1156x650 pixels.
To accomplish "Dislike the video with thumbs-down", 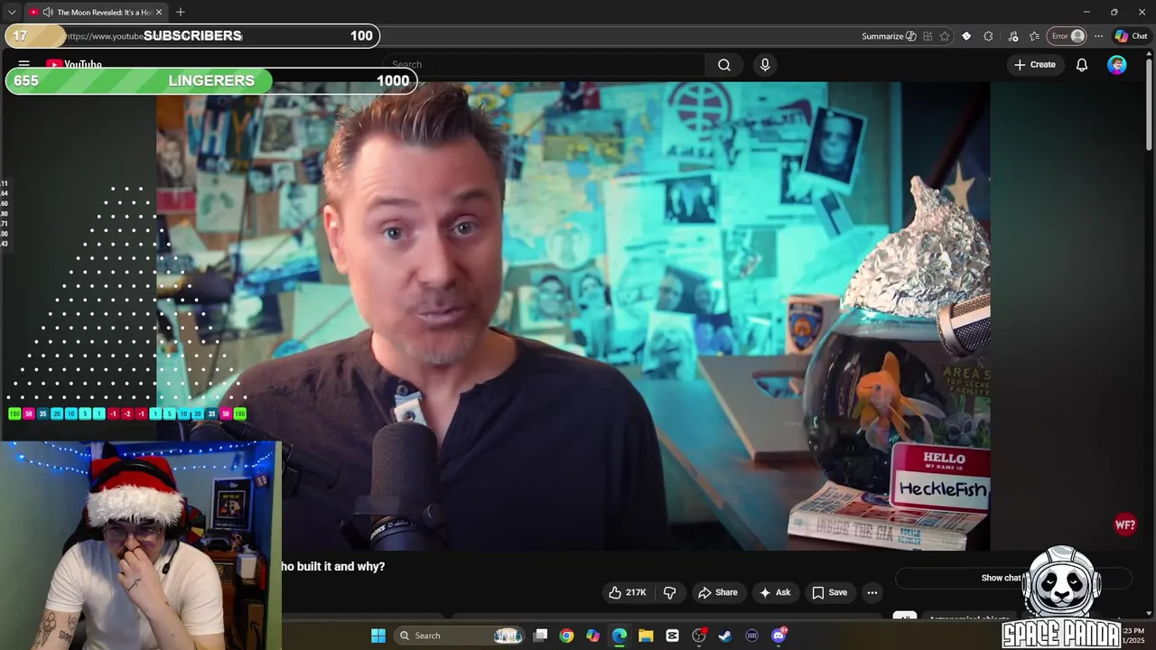I will (x=670, y=592).
